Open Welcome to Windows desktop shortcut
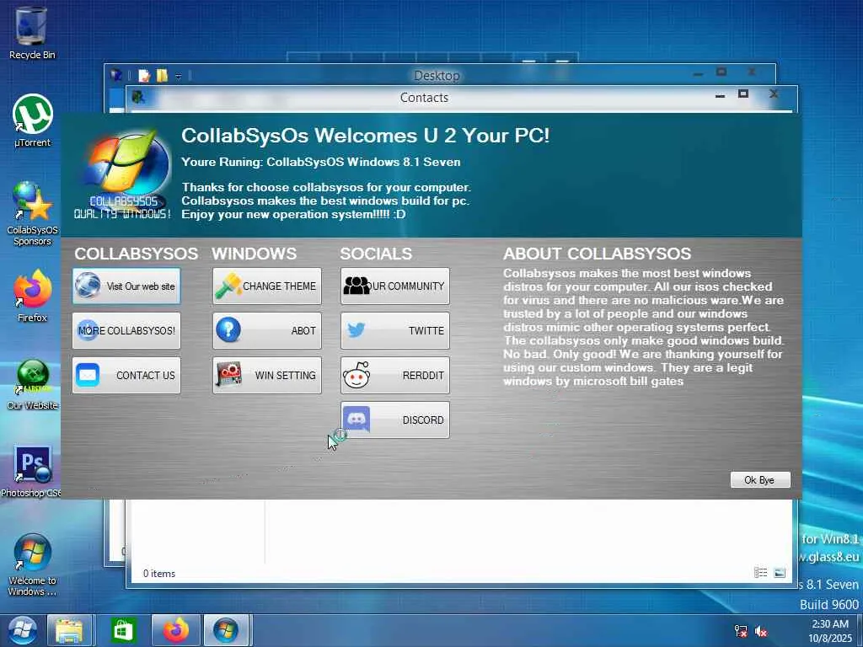Viewport: 863px width, 647px height. tap(33, 565)
